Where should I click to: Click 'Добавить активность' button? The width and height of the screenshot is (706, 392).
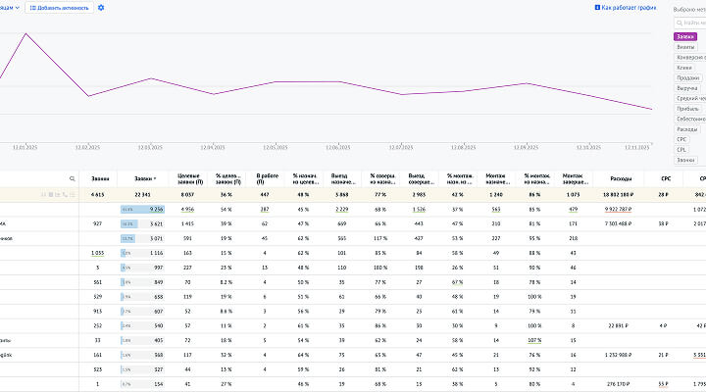61,8
